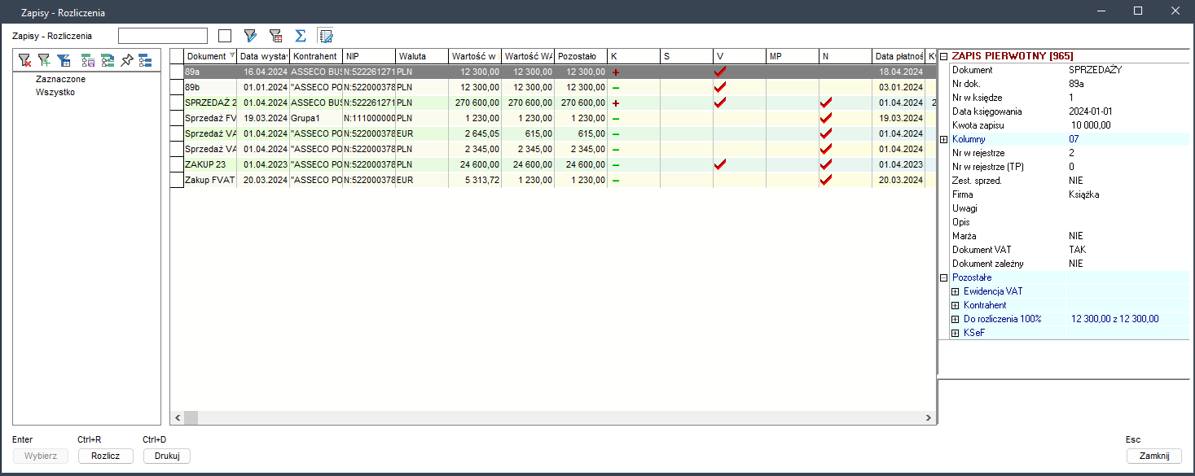Click the scroll right arrow of grid
1195x476 pixels.
929,418
